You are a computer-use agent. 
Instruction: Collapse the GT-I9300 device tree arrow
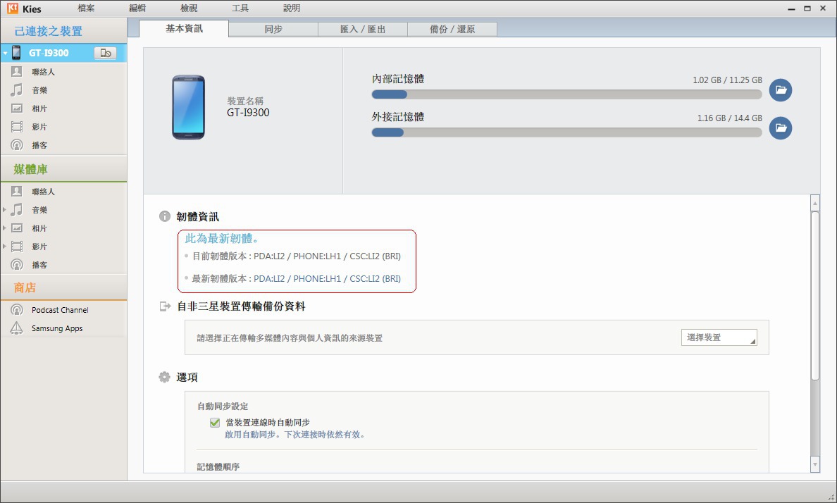click(6, 53)
